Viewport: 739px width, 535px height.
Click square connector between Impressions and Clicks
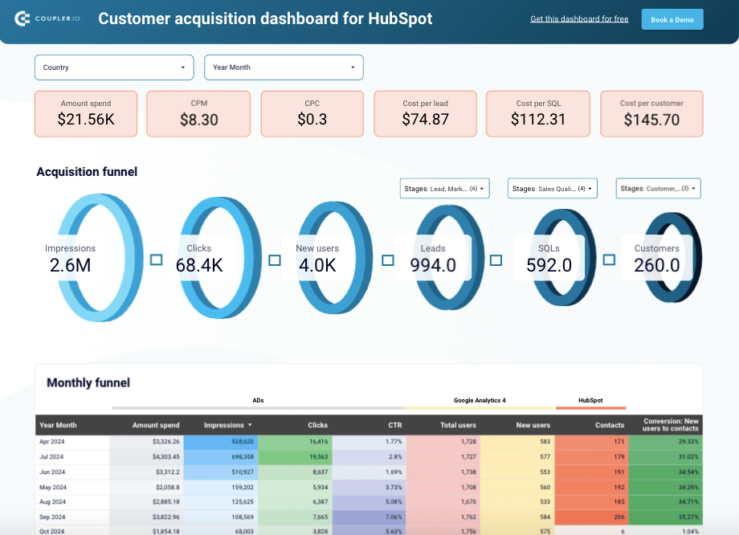[x=157, y=259]
